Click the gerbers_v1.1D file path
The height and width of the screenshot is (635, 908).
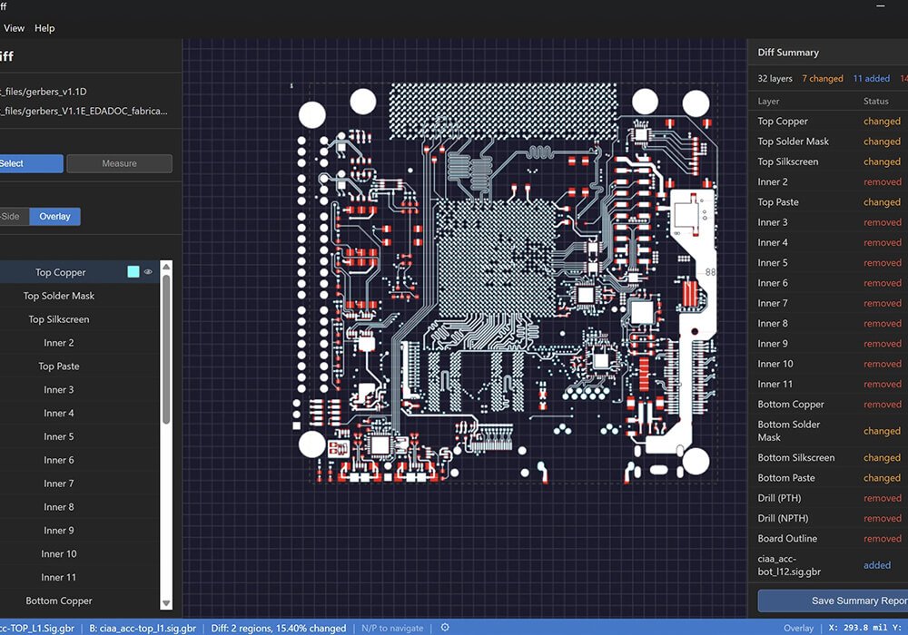(44, 92)
